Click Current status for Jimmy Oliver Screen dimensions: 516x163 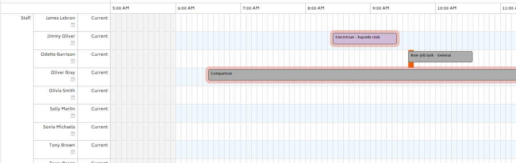click(99, 36)
